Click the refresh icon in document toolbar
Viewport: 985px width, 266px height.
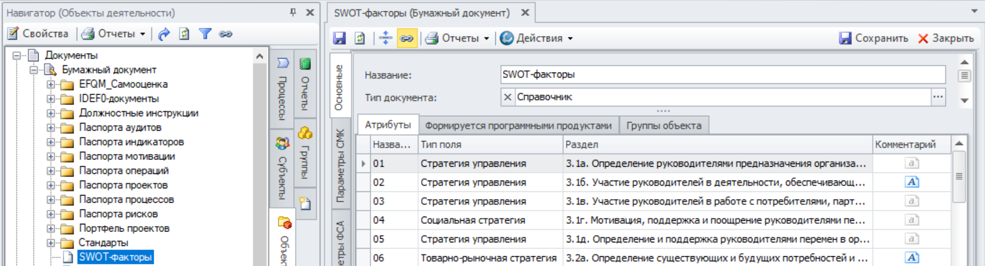coord(360,39)
